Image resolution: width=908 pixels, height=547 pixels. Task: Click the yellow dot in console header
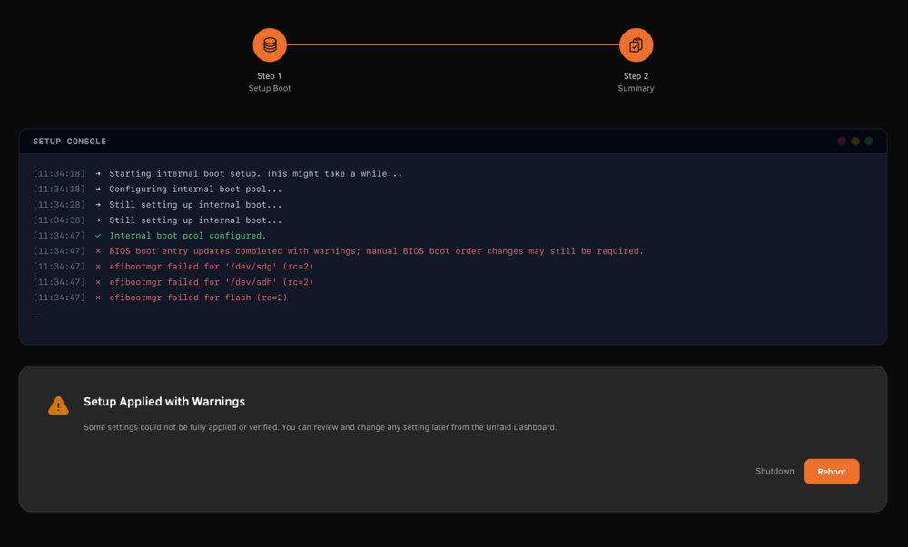[x=854, y=142]
